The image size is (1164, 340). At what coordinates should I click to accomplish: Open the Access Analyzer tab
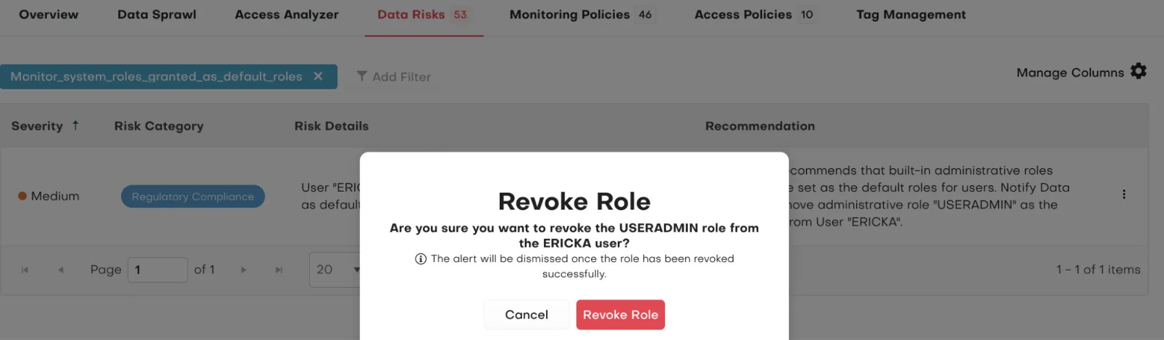286,15
